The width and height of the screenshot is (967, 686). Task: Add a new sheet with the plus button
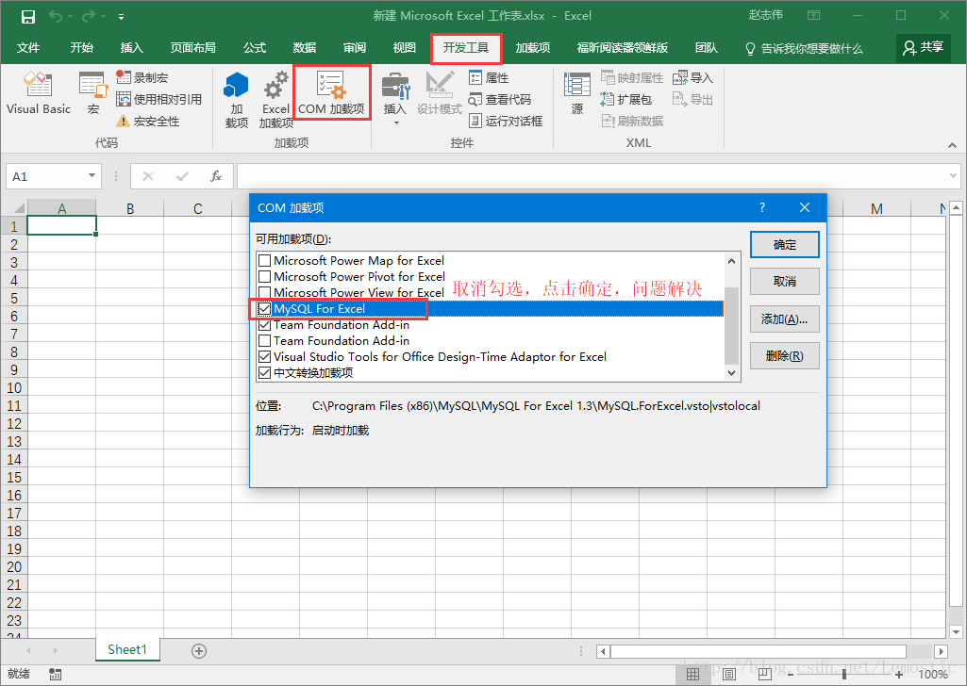[x=198, y=651]
